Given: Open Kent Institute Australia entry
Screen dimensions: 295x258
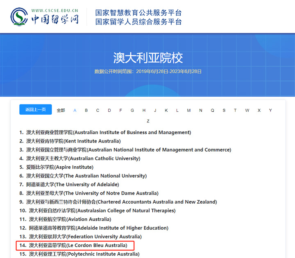Looking at the screenshot, I should tap(70, 141).
